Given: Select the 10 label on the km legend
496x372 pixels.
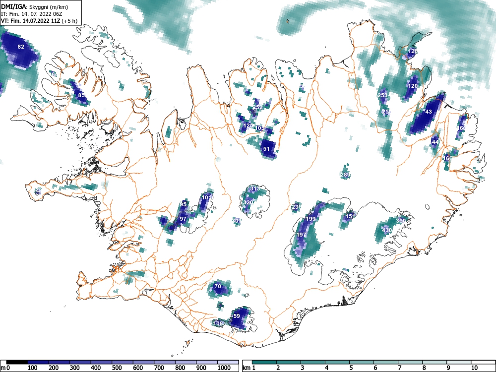Looking at the screenshot, I should pos(474,368).
